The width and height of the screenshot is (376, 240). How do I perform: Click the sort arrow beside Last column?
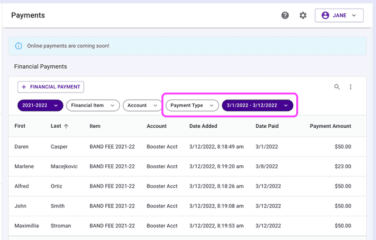pyautogui.click(x=66, y=126)
